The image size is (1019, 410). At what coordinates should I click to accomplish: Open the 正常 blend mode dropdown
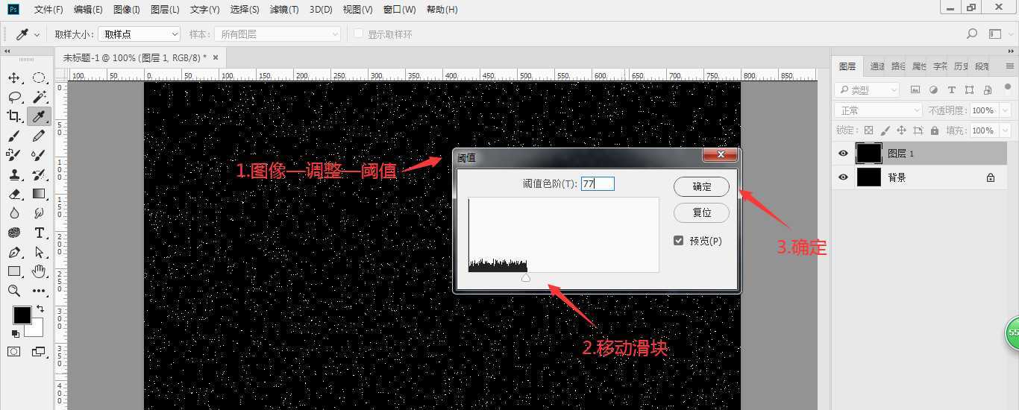(879, 110)
